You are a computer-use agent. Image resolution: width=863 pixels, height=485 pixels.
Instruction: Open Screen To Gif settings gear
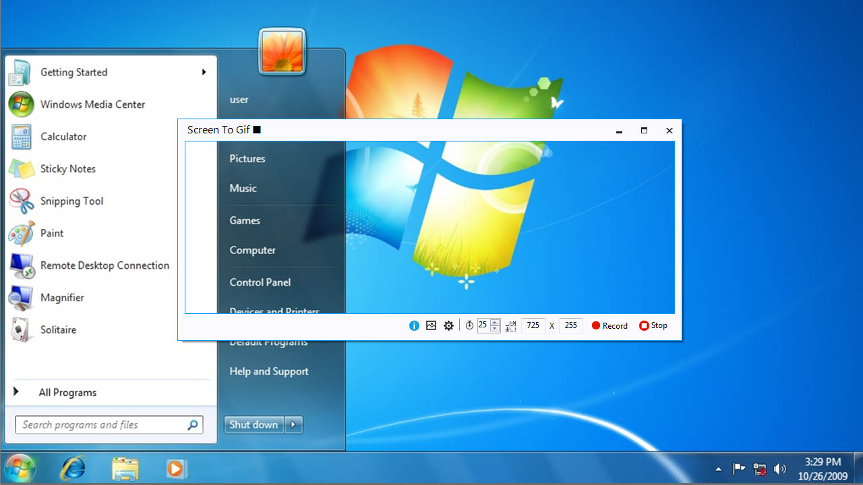click(449, 325)
